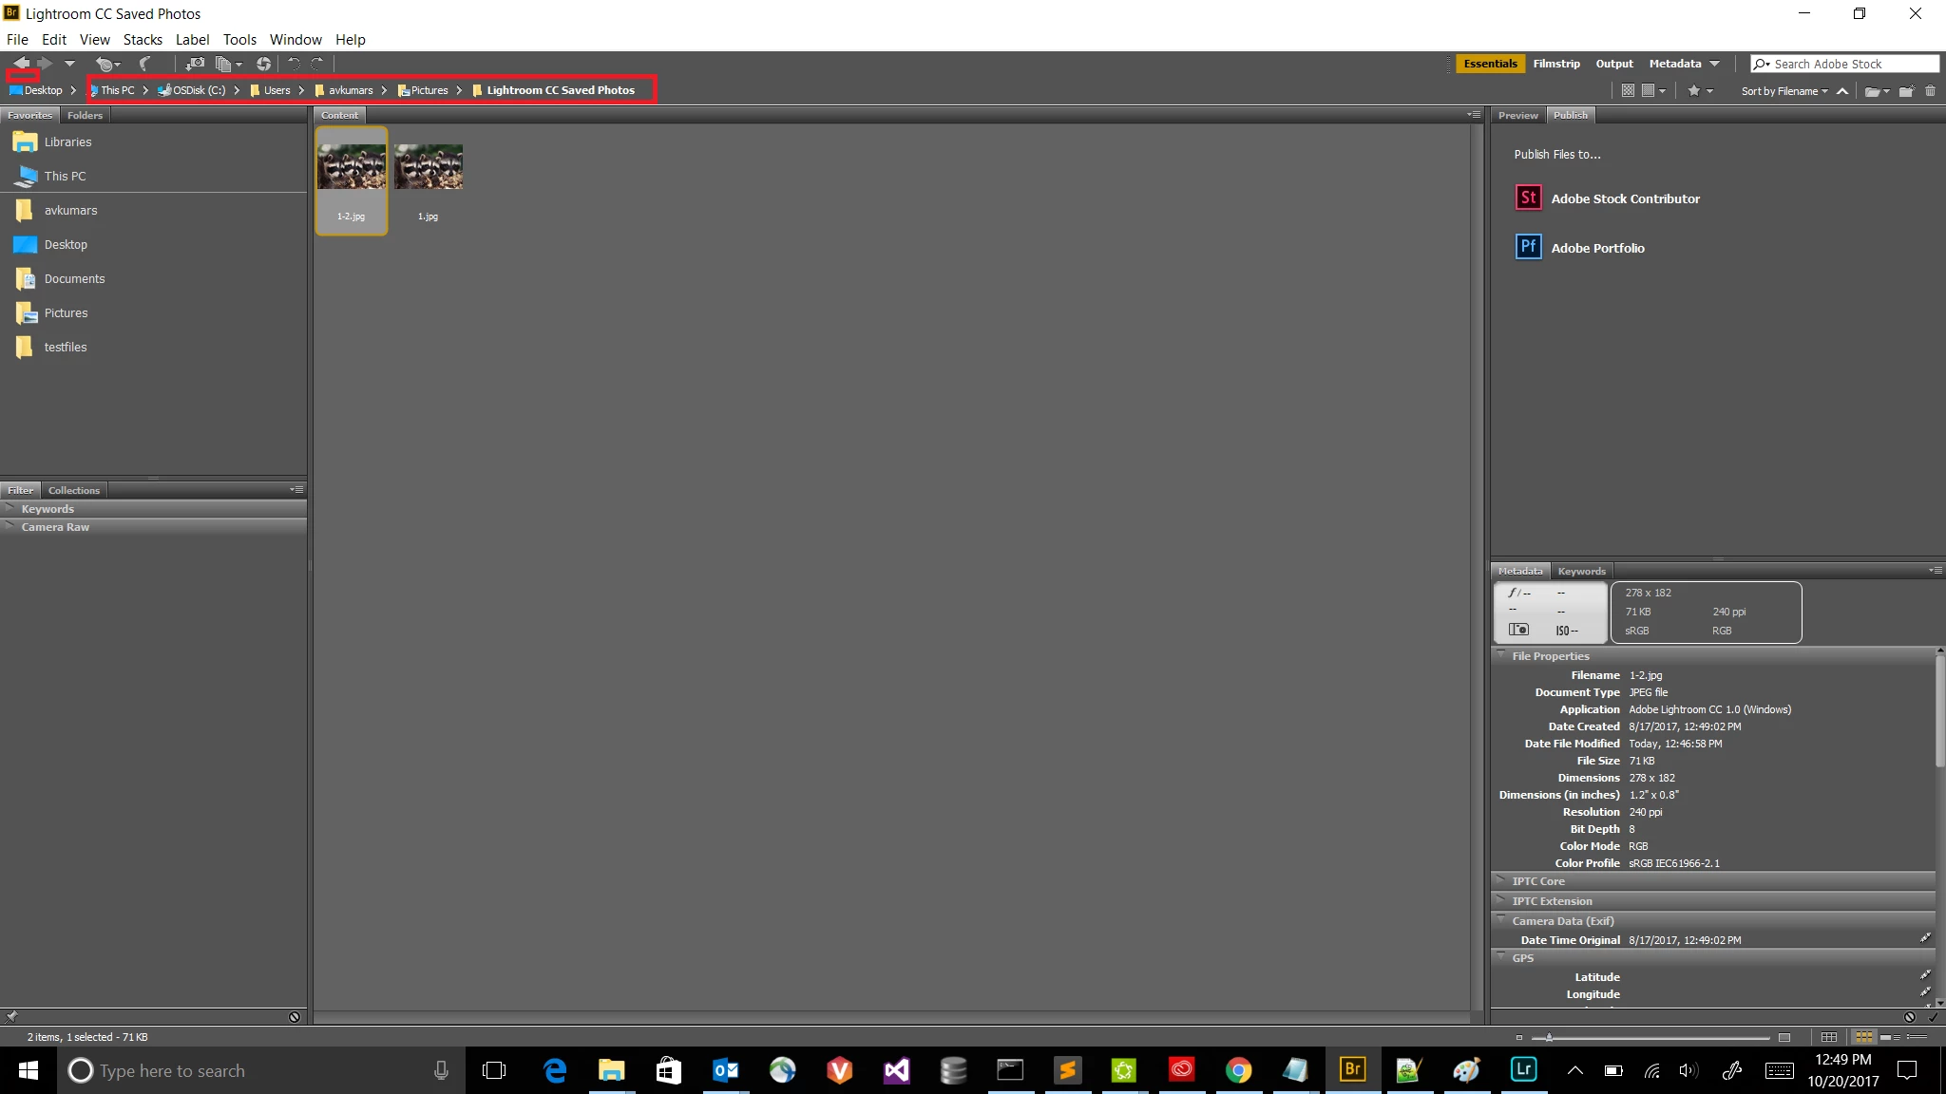Viewport: 1946px width, 1094px height.
Task: Open in Camera Raw icon
Action: pos(263,64)
